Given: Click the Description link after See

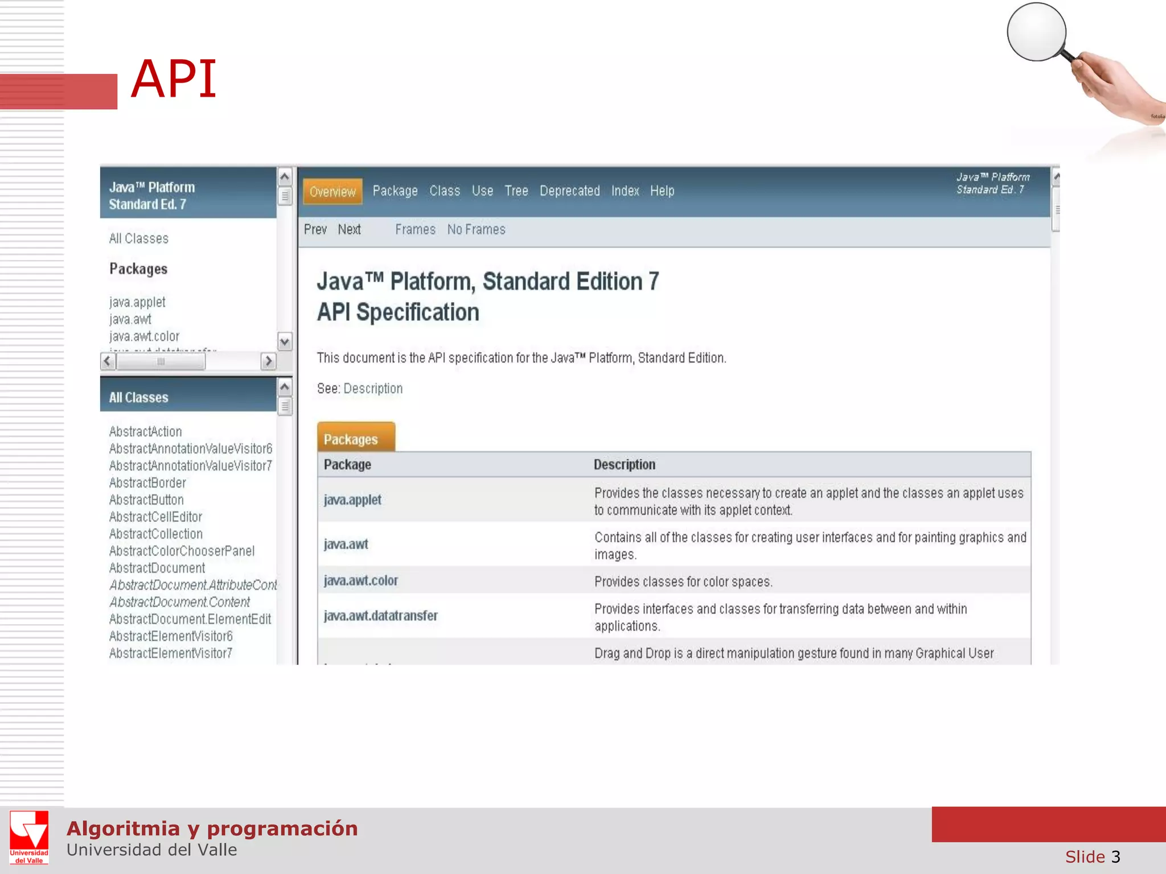Looking at the screenshot, I should pos(373,389).
